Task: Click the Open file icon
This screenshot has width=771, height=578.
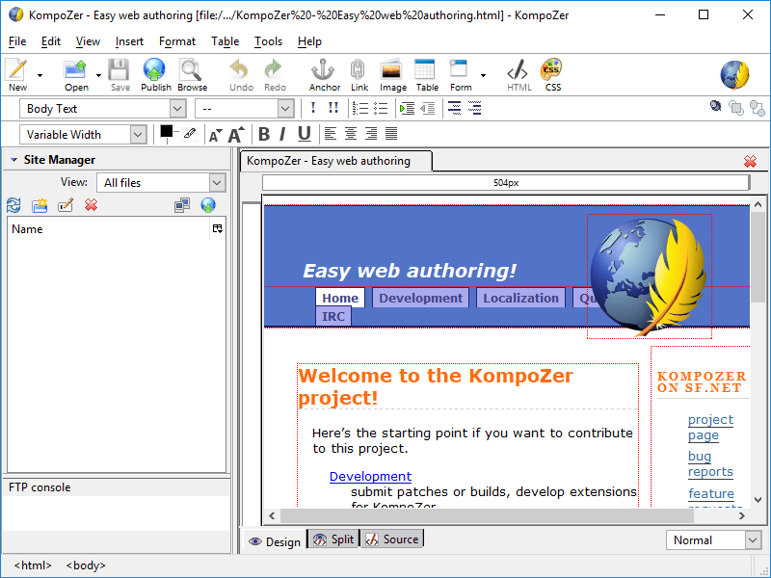Action: (75, 69)
